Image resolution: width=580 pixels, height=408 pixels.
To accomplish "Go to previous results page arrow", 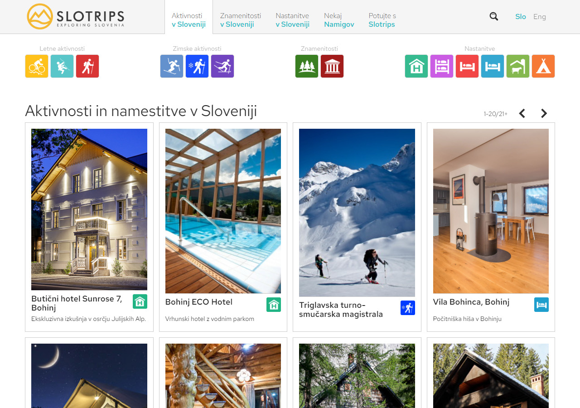I will [522, 113].
